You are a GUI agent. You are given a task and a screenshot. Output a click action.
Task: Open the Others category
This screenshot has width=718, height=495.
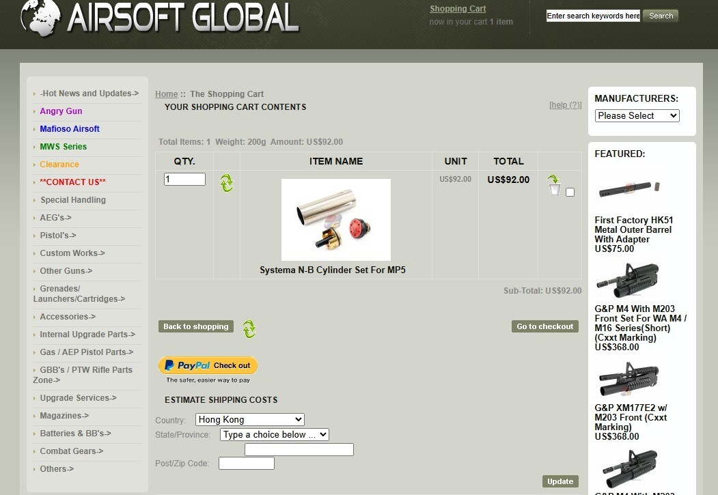[56, 469]
